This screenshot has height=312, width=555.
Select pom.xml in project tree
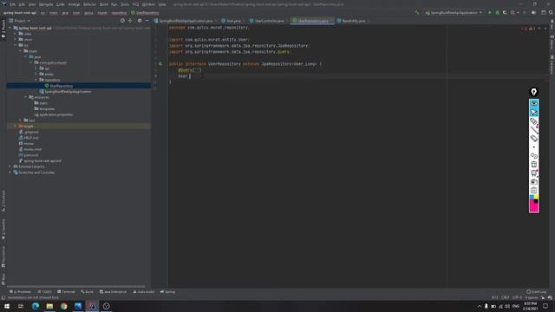31,155
